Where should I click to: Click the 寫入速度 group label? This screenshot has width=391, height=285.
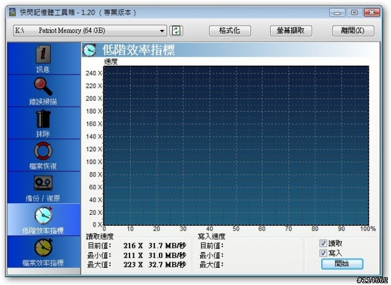pyautogui.click(x=211, y=236)
